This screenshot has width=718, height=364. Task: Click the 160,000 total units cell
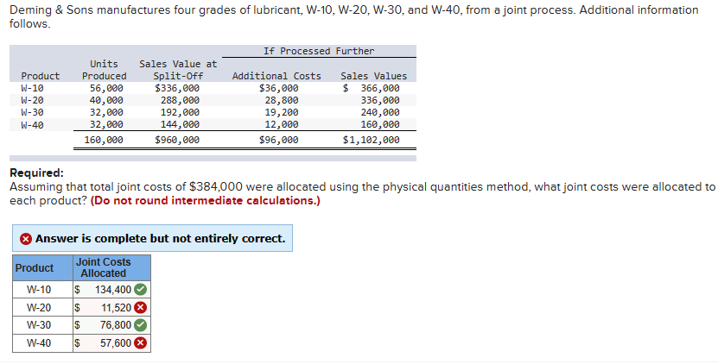[104, 140]
